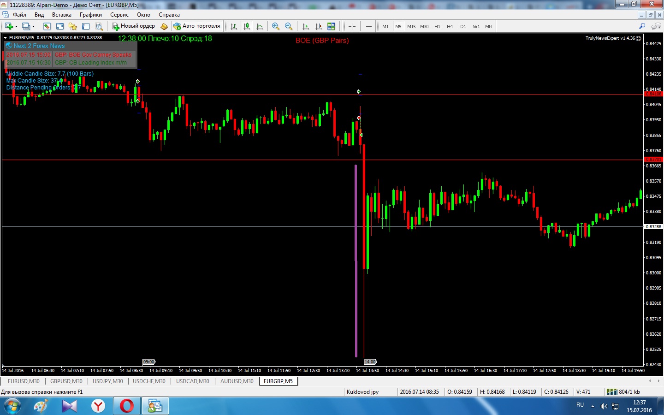Click the GBP: BOE Gov Carney Speaks row
Image resolution: width=664 pixels, height=415 pixels.
click(93, 54)
